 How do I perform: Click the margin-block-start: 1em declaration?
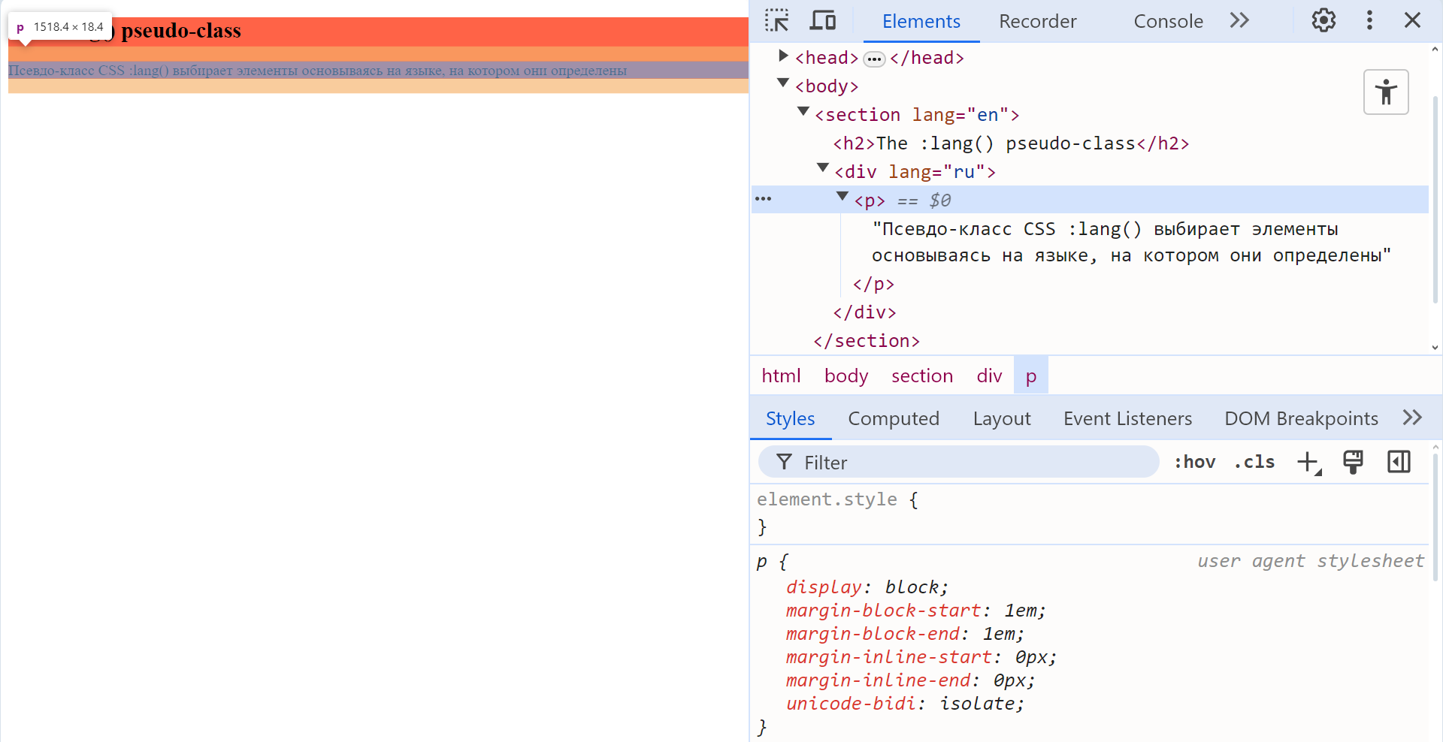[x=915, y=611]
